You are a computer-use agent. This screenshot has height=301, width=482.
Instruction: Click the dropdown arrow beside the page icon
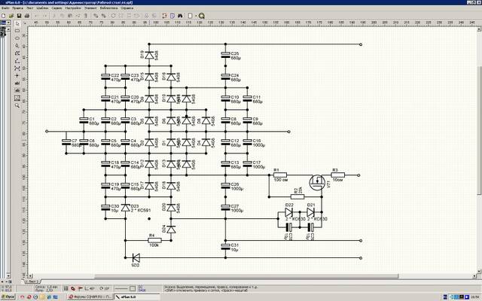[195, 16]
